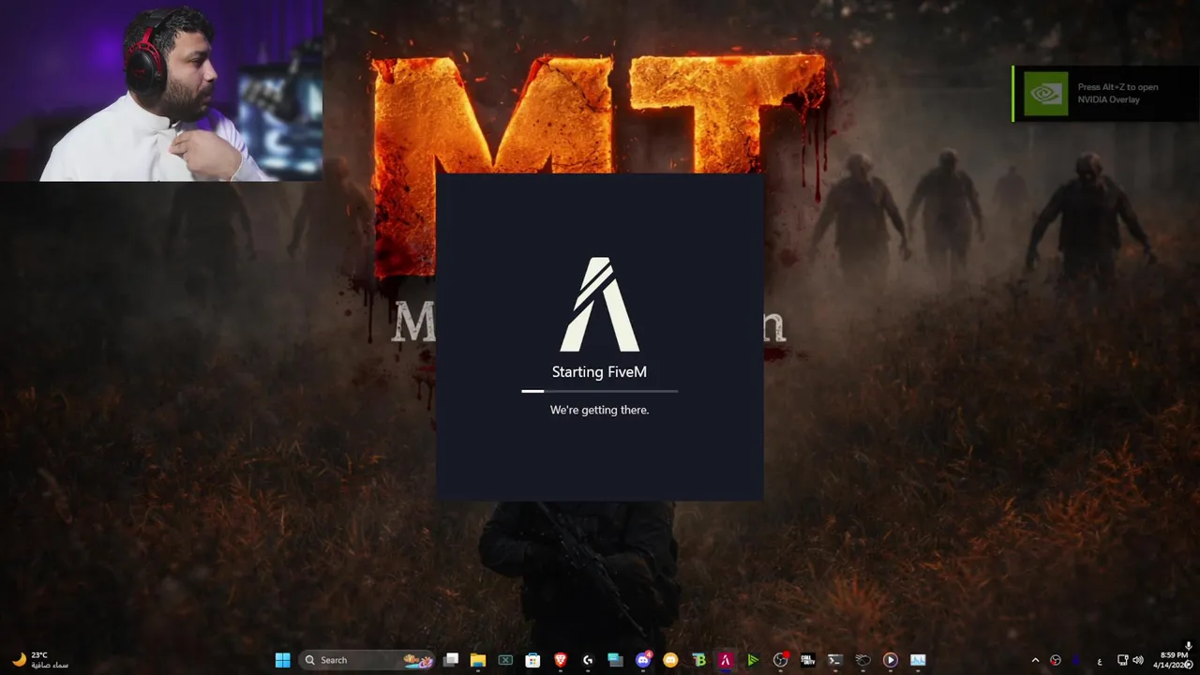Image resolution: width=1200 pixels, height=675 pixels.
Task: Open the green play-arrow app icon
Action: pyautogui.click(x=753, y=660)
